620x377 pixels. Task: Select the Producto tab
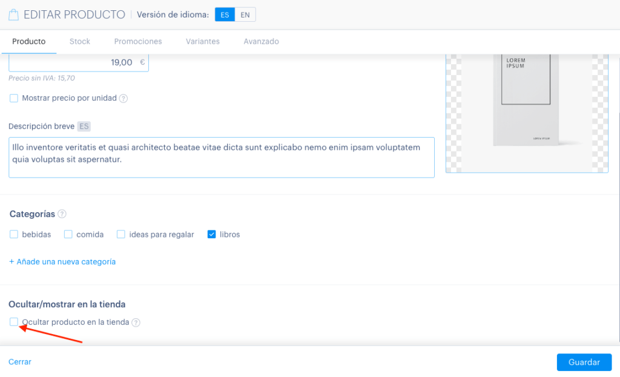coord(29,41)
